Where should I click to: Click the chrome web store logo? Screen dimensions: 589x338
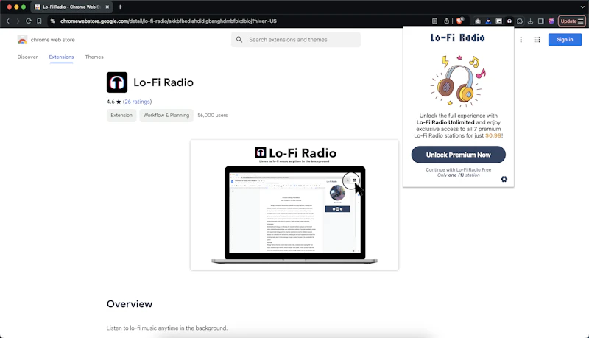tap(46, 40)
